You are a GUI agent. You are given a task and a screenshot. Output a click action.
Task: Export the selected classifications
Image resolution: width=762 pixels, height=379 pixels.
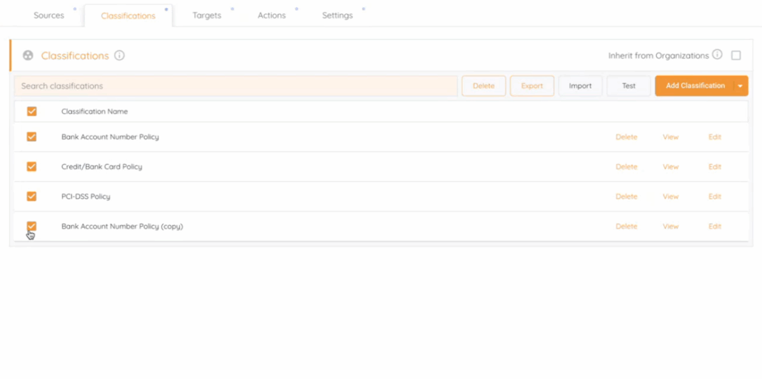(532, 86)
